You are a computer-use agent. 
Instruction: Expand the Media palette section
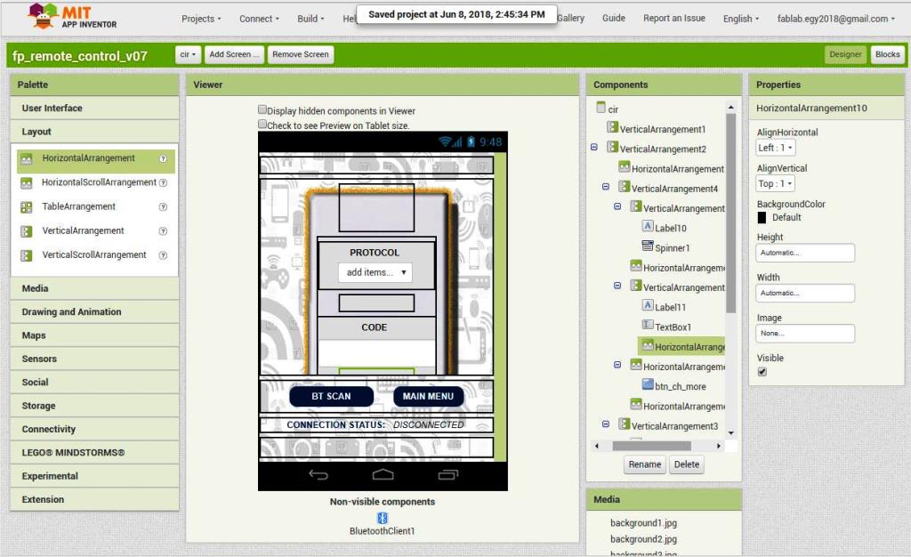tap(94, 288)
